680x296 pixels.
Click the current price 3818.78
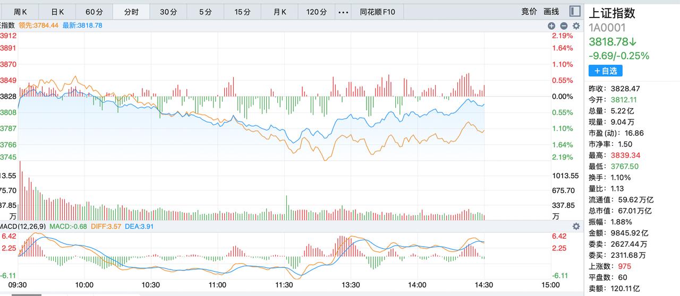613,42
